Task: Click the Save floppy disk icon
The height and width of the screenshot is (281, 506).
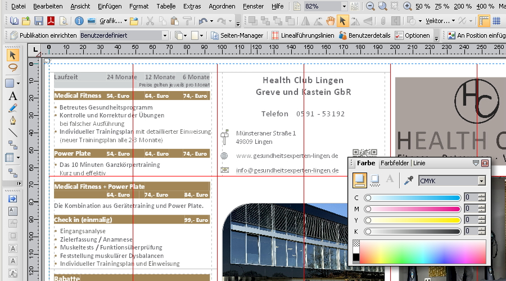Action: pyautogui.click(x=39, y=21)
